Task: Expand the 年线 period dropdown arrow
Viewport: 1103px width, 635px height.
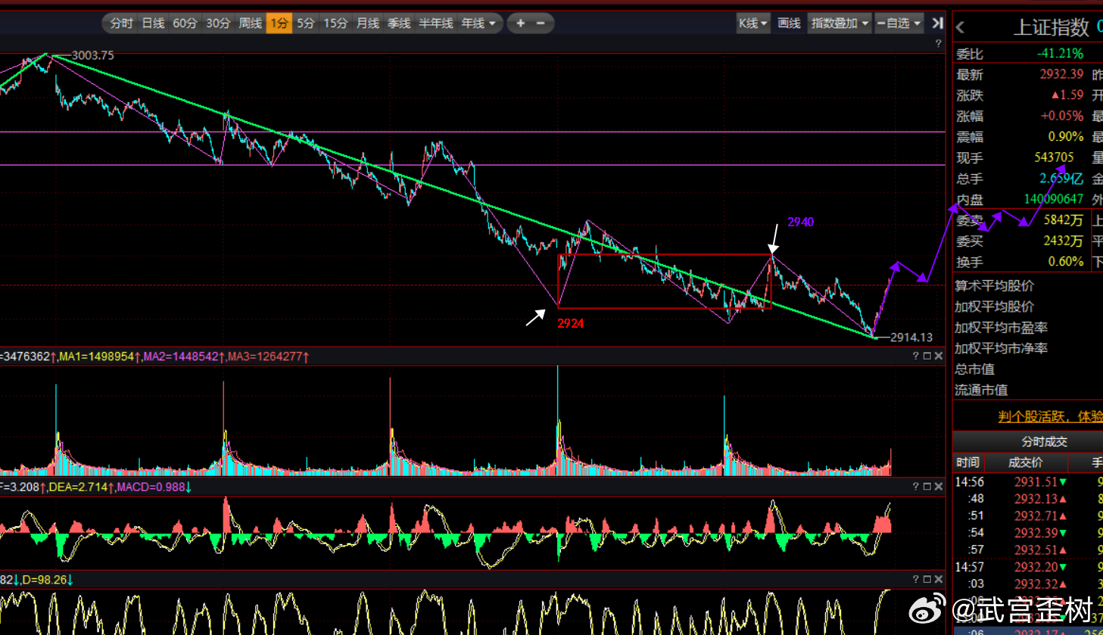Action: [492, 23]
